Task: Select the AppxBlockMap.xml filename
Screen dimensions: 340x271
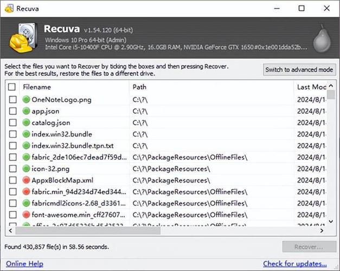Action: [x=62, y=180]
